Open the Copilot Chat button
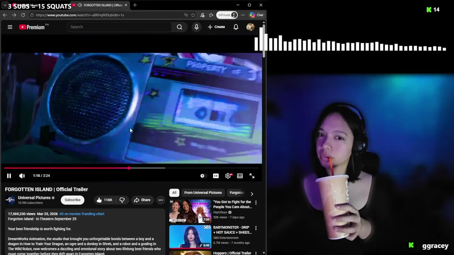 (x=256, y=15)
